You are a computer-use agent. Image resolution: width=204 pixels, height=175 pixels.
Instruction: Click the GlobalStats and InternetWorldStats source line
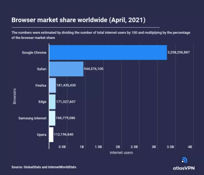[44, 167]
